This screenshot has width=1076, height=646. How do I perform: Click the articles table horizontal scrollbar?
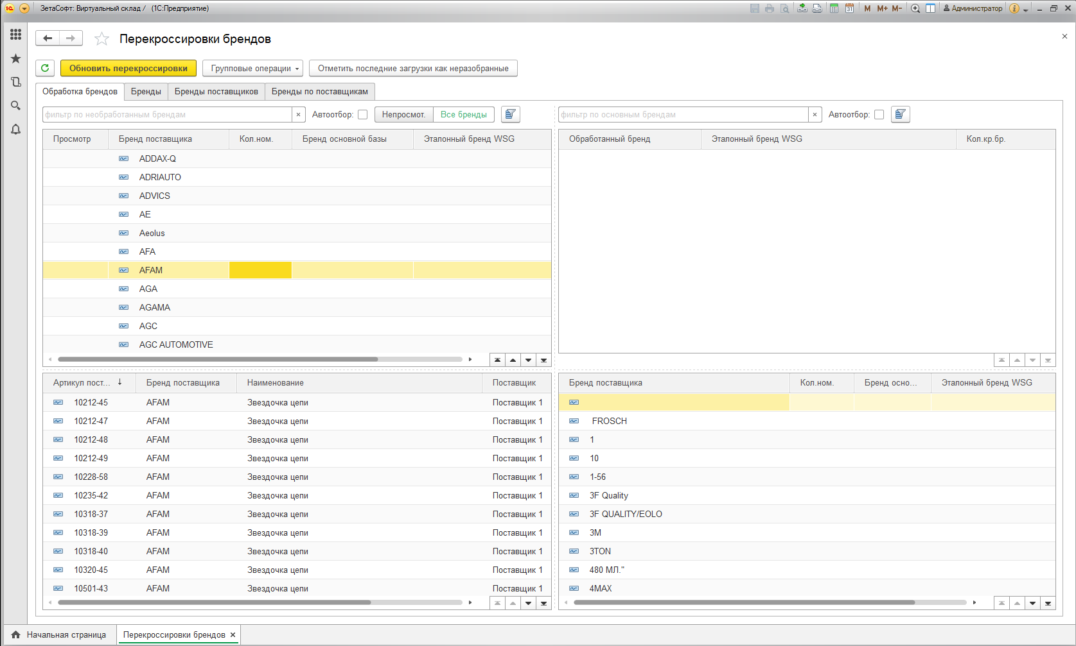point(215,602)
